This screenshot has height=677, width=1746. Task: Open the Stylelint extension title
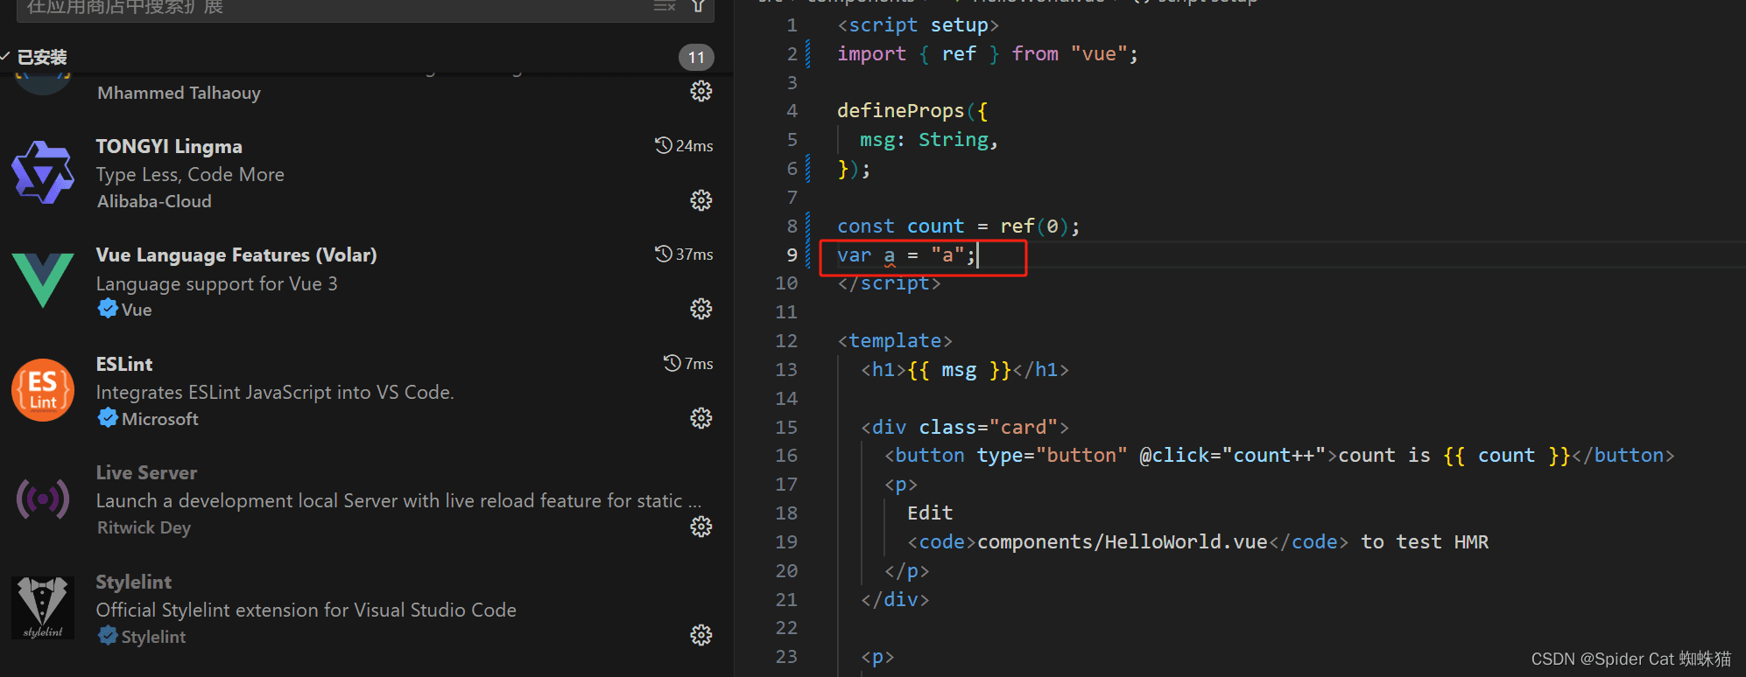133,582
